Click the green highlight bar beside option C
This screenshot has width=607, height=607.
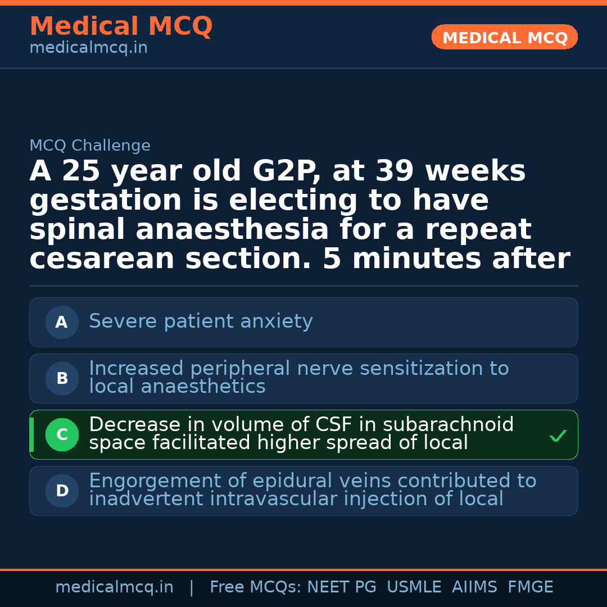tap(31, 435)
